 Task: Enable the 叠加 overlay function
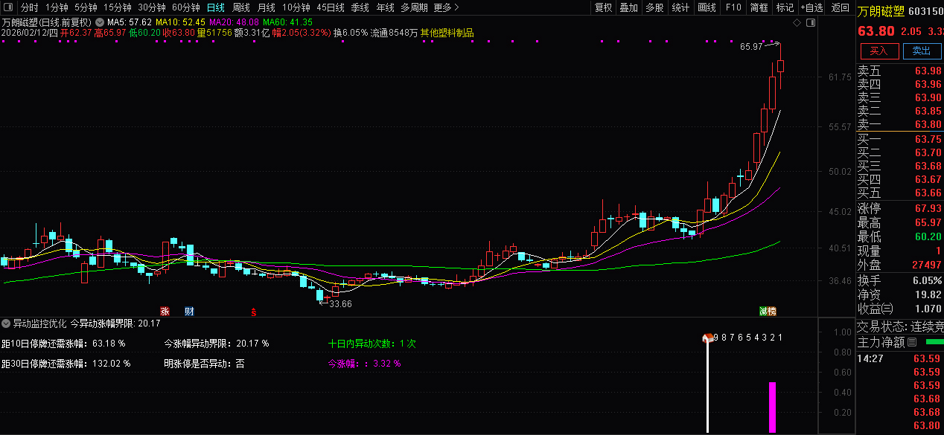[629, 7]
